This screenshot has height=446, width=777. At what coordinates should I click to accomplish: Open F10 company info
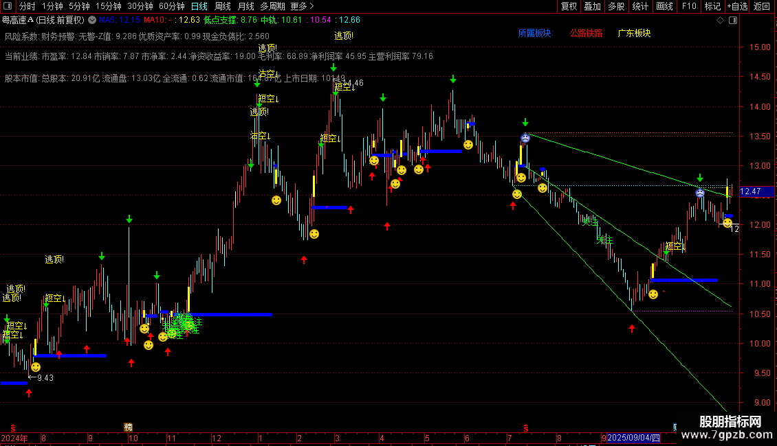[x=689, y=6]
